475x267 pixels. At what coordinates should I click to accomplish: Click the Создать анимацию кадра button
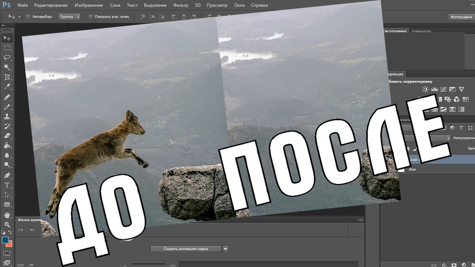186,249
